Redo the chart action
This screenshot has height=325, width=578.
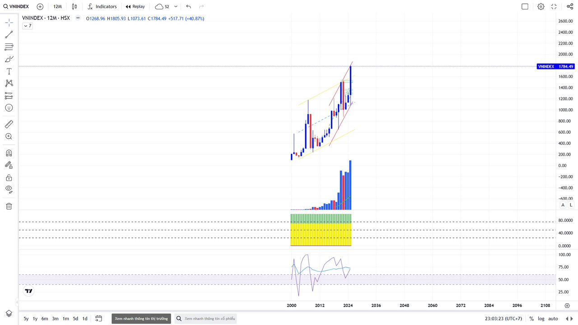[x=201, y=6]
